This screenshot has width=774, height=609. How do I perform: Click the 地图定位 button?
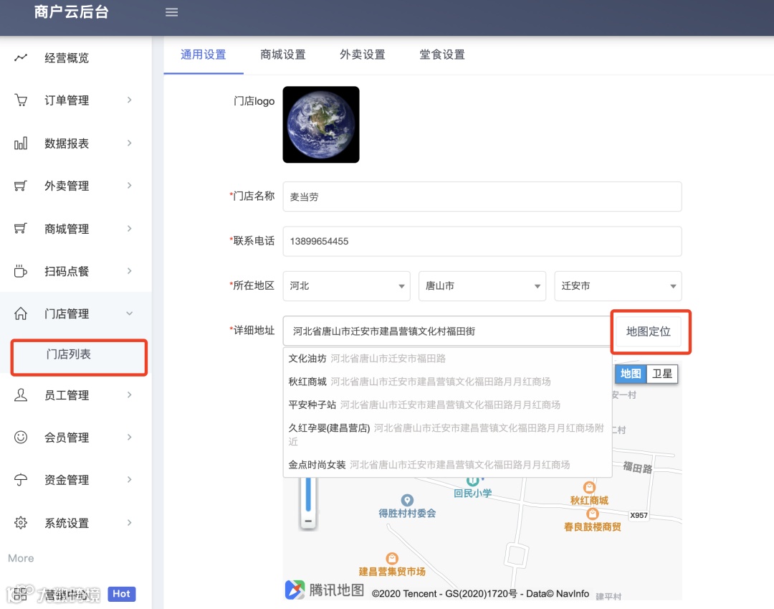648,331
